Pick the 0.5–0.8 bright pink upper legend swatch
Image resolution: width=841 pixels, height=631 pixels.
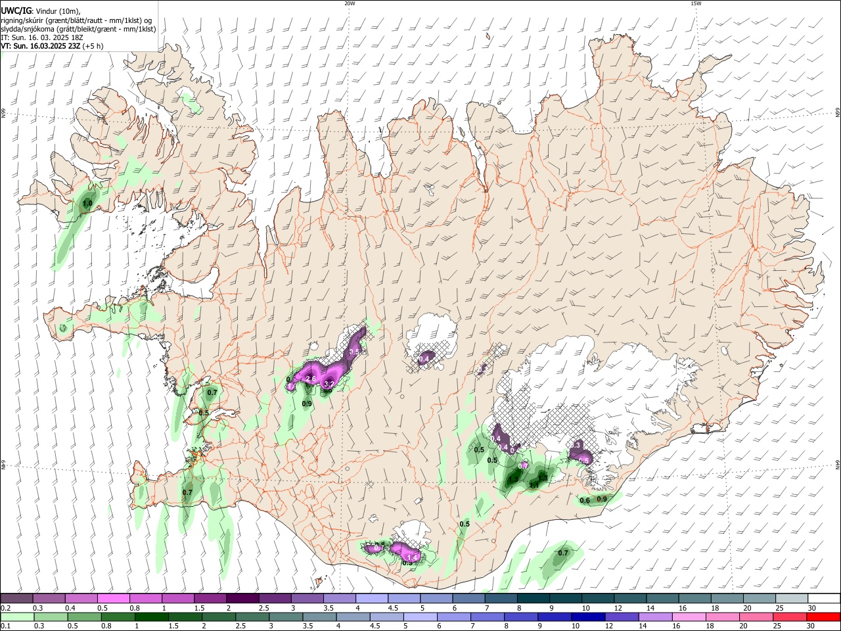[113, 598]
